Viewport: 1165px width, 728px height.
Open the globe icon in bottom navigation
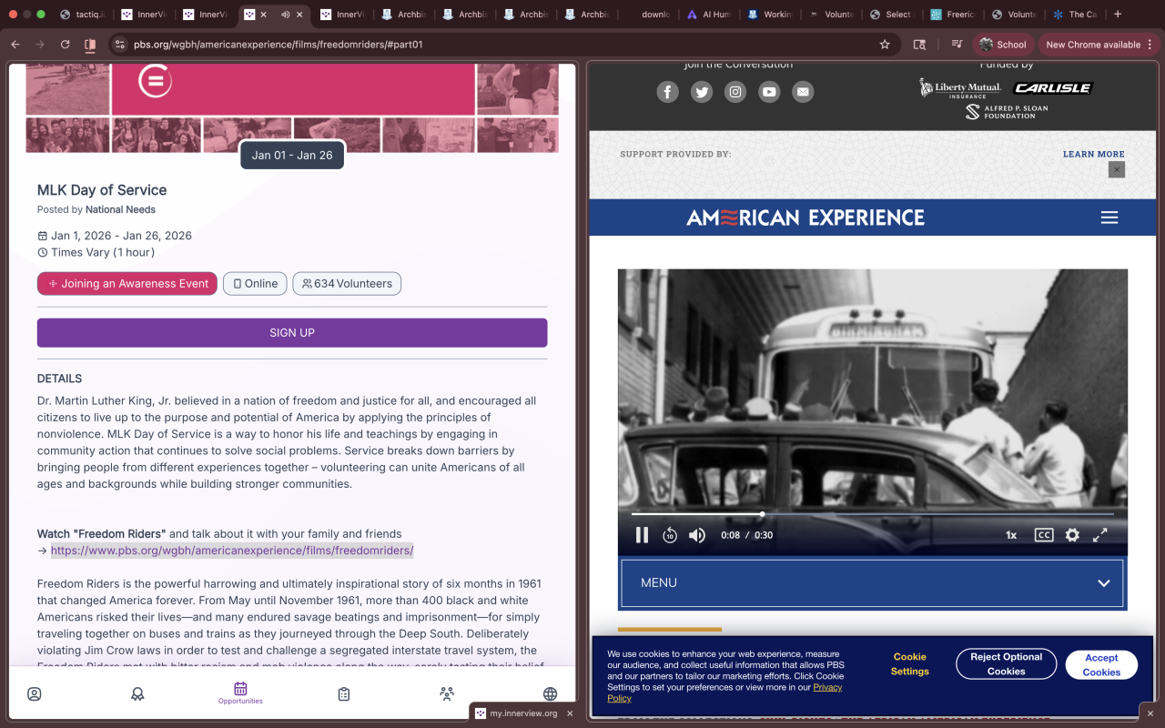coord(550,693)
